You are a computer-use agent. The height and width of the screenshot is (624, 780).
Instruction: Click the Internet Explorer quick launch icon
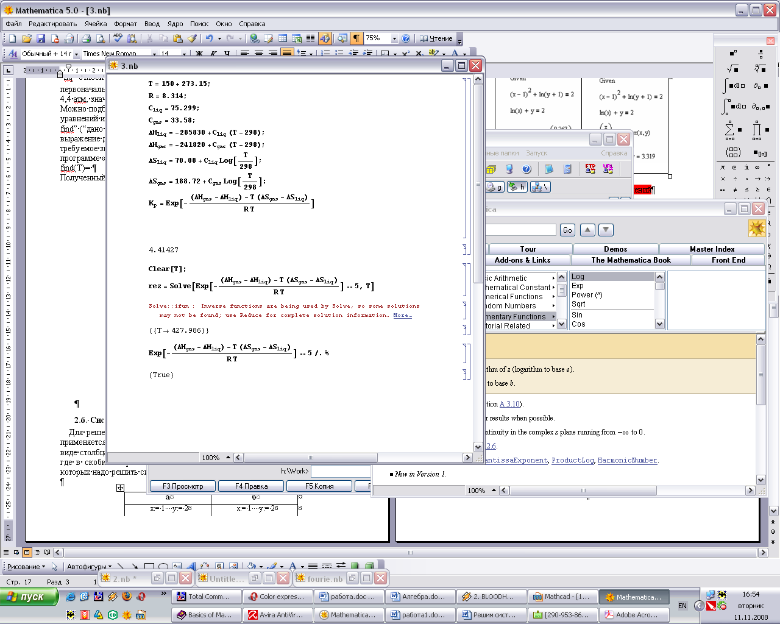click(x=71, y=597)
